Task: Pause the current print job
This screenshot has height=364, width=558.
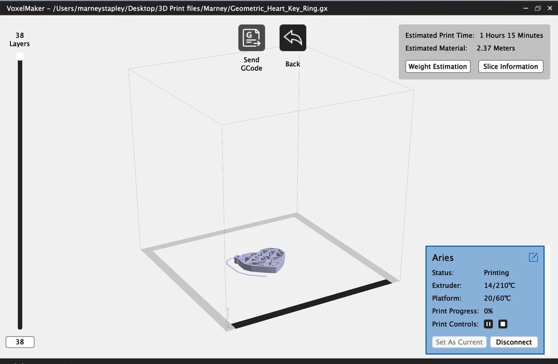Action: click(488, 323)
